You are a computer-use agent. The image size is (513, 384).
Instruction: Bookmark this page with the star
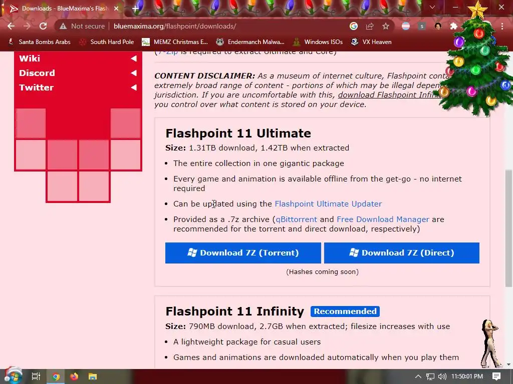point(386,26)
